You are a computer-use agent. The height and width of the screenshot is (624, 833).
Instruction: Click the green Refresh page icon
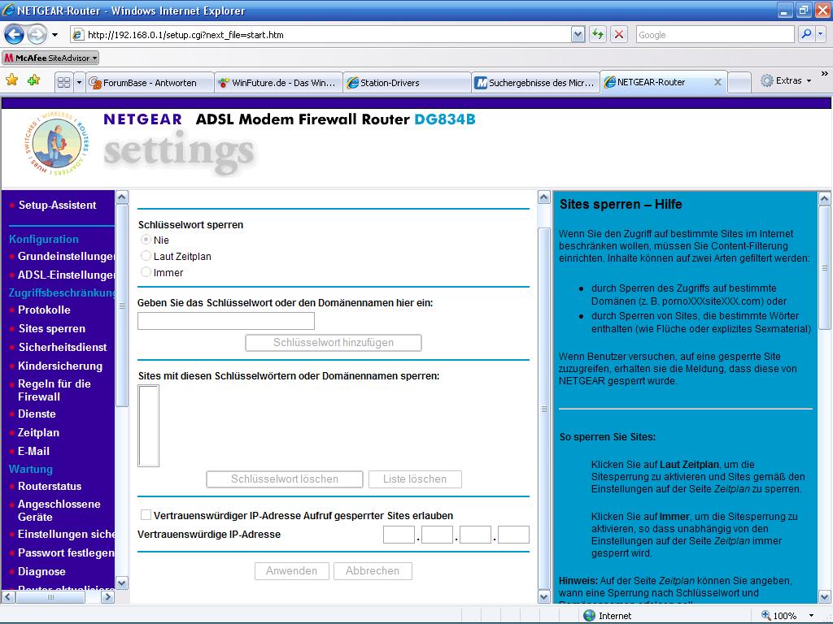(598, 35)
